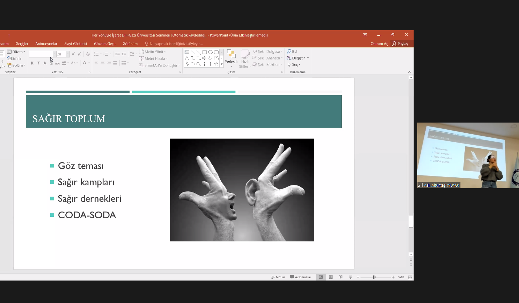
Task: Toggle italic (T) formatting
Action: point(38,63)
